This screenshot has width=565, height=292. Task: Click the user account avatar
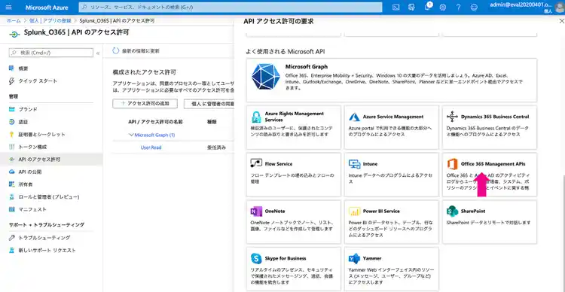click(x=560, y=8)
